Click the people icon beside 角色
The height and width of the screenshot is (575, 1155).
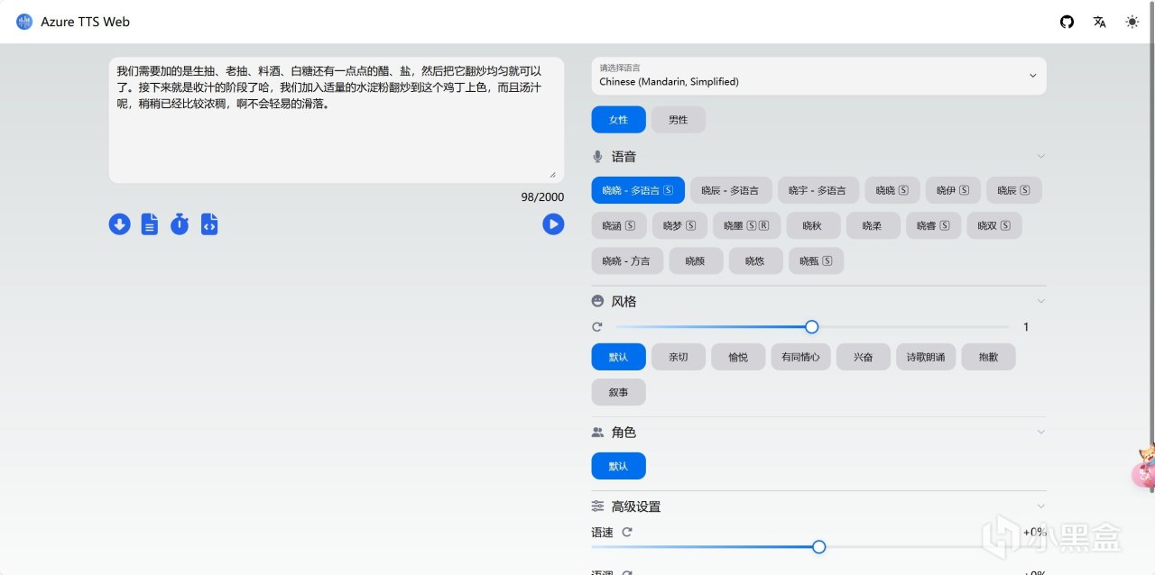tap(597, 433)
